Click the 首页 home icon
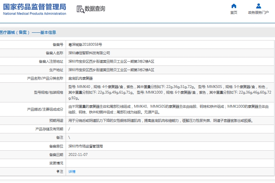275x183 pixels. point(234,6)
